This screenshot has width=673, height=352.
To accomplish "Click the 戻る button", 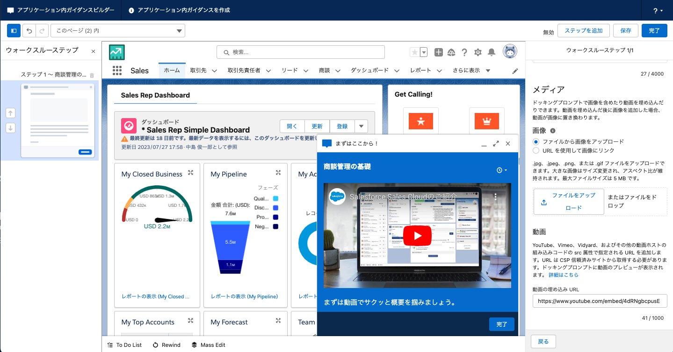I will (543, 341).
